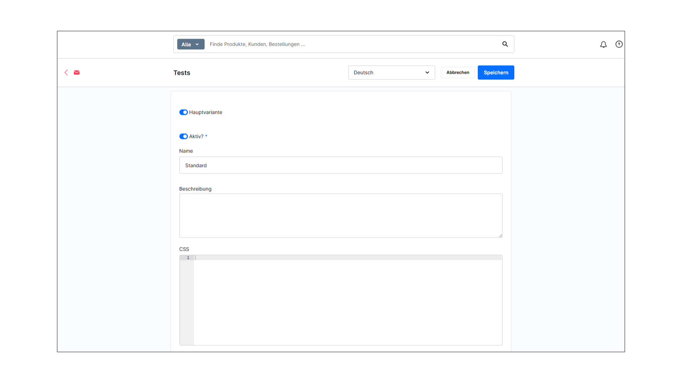
Task: Open notifications via the bell icon
Action: pos(603,44)
